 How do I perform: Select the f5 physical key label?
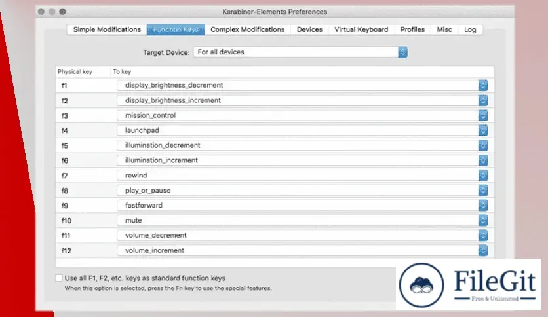(x=65, y=145)
